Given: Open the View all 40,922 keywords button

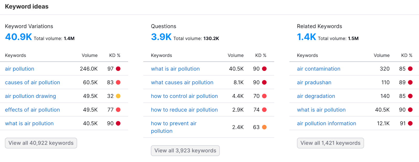Looking at the screenshot, I should tap(41, 143).
